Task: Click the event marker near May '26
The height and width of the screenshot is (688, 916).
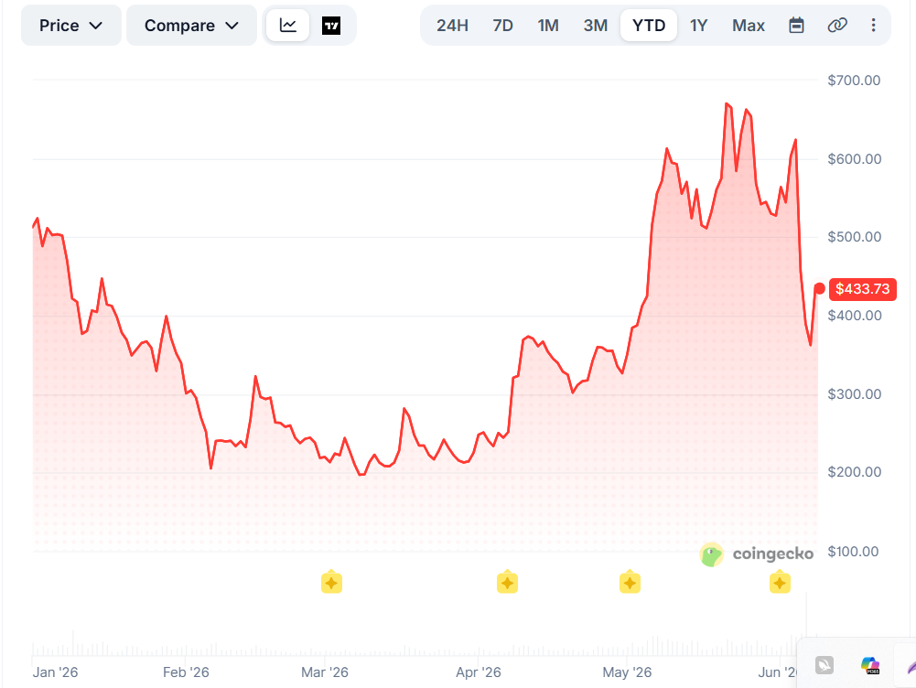Action: point(630,582)
